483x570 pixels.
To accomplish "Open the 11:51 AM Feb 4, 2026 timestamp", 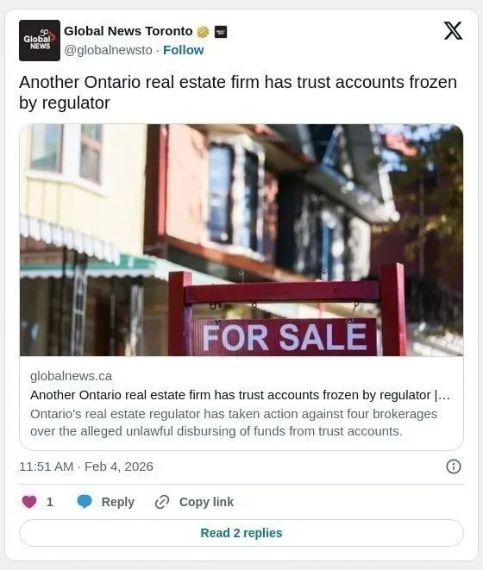I will click(x=86, y=467).
